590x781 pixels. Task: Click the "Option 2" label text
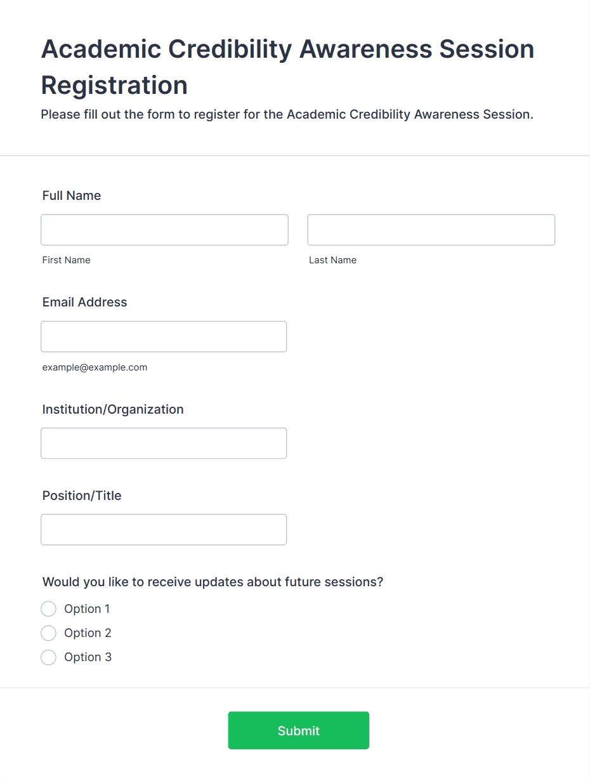pyautogui.click(x=88, y=633)
